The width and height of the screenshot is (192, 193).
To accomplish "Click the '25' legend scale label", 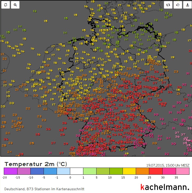I will pos(149,178).
